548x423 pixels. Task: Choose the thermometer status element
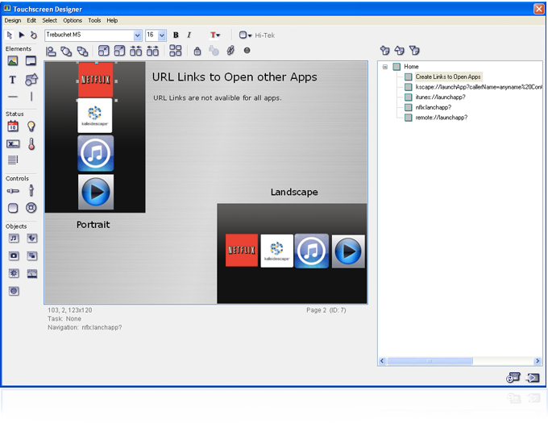point(31,144)
